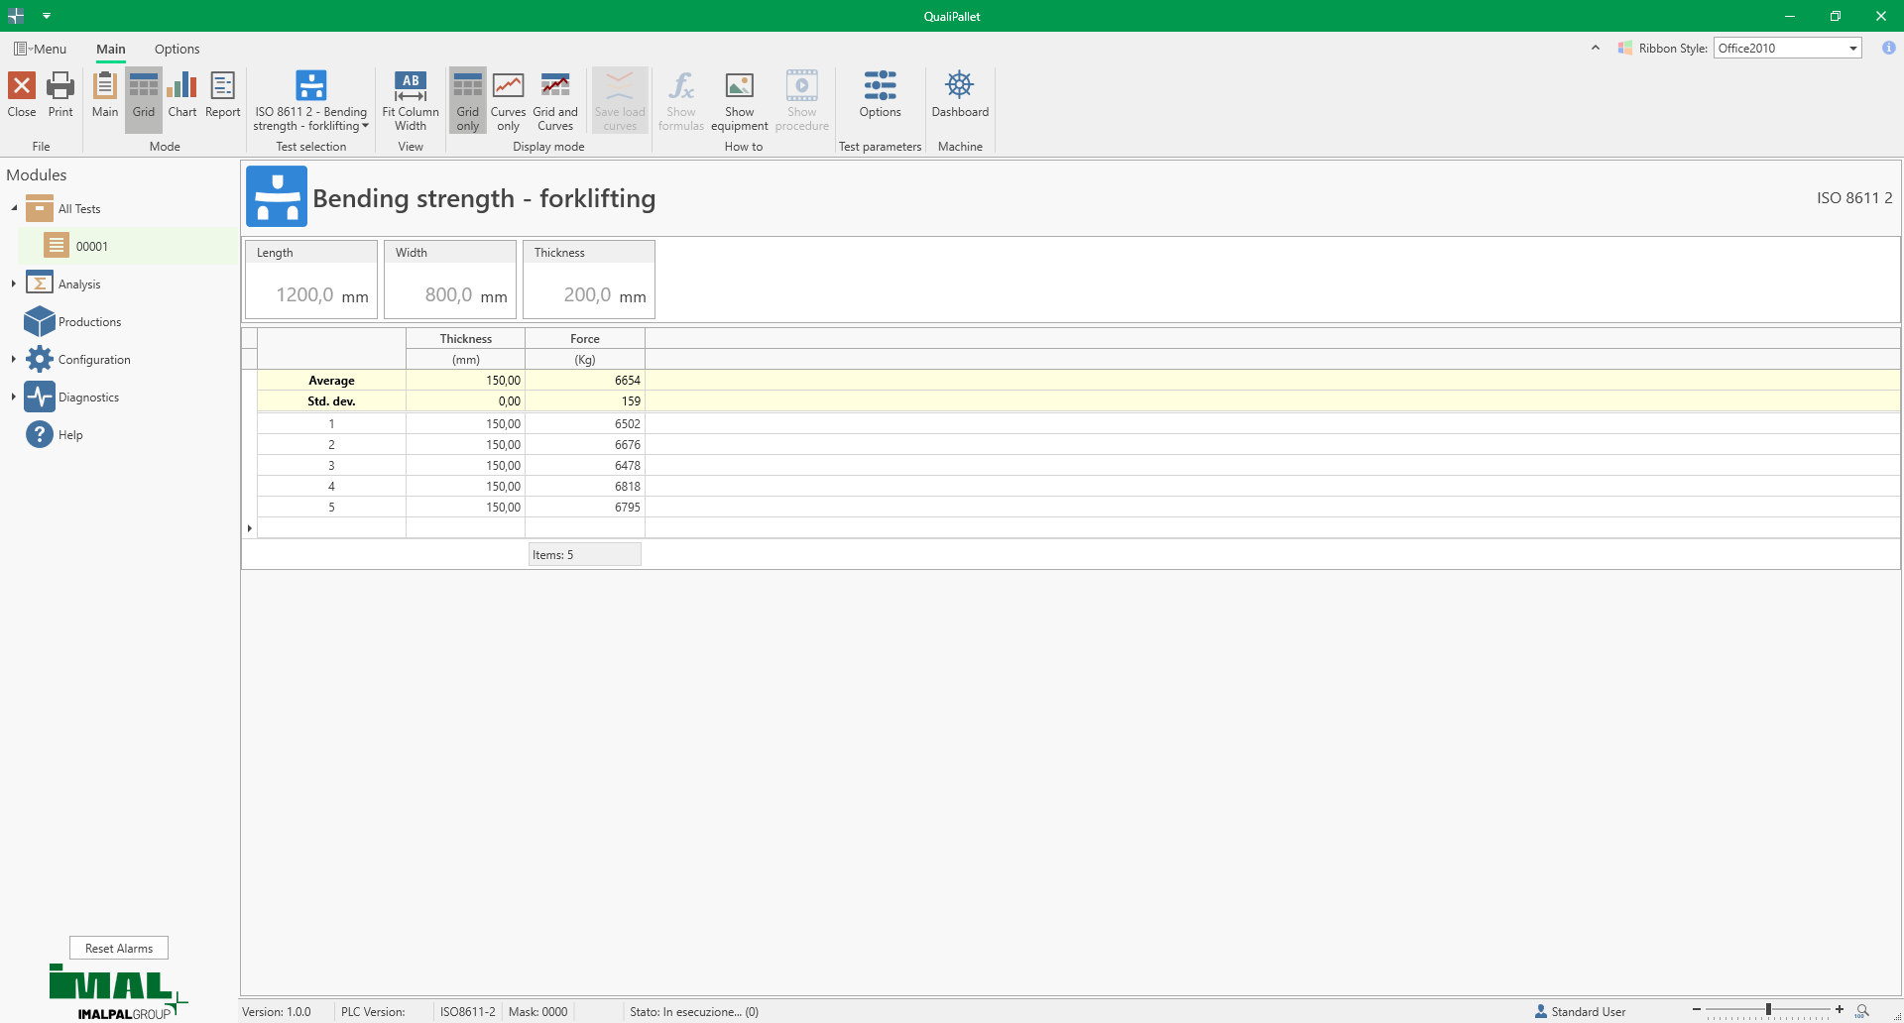The image size is (1904, 1023).
Task: Toggle Grid only display mode
Action: (467, 100)
